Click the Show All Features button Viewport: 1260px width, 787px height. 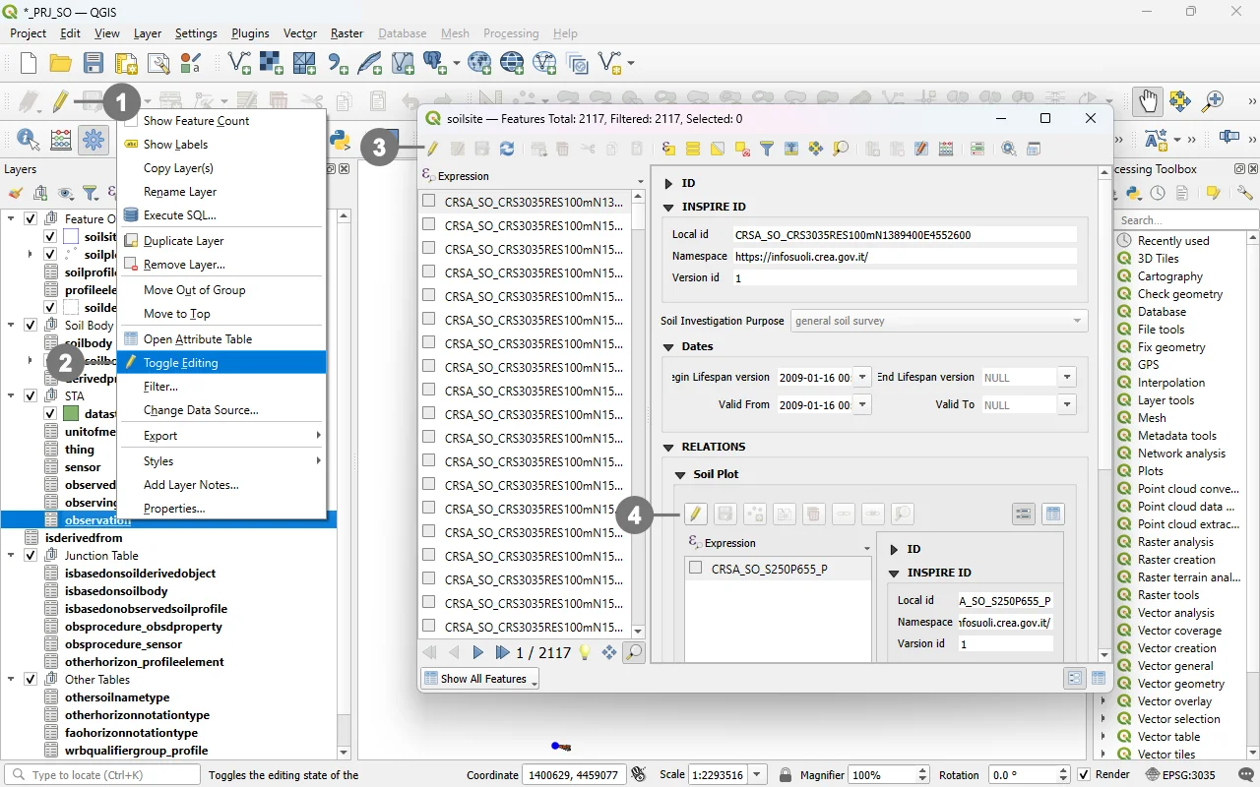coord(479,679)
